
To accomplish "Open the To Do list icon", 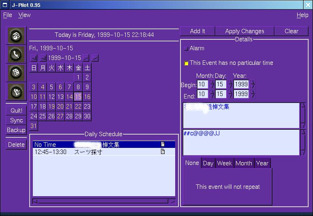I will (x=16, y=73).
